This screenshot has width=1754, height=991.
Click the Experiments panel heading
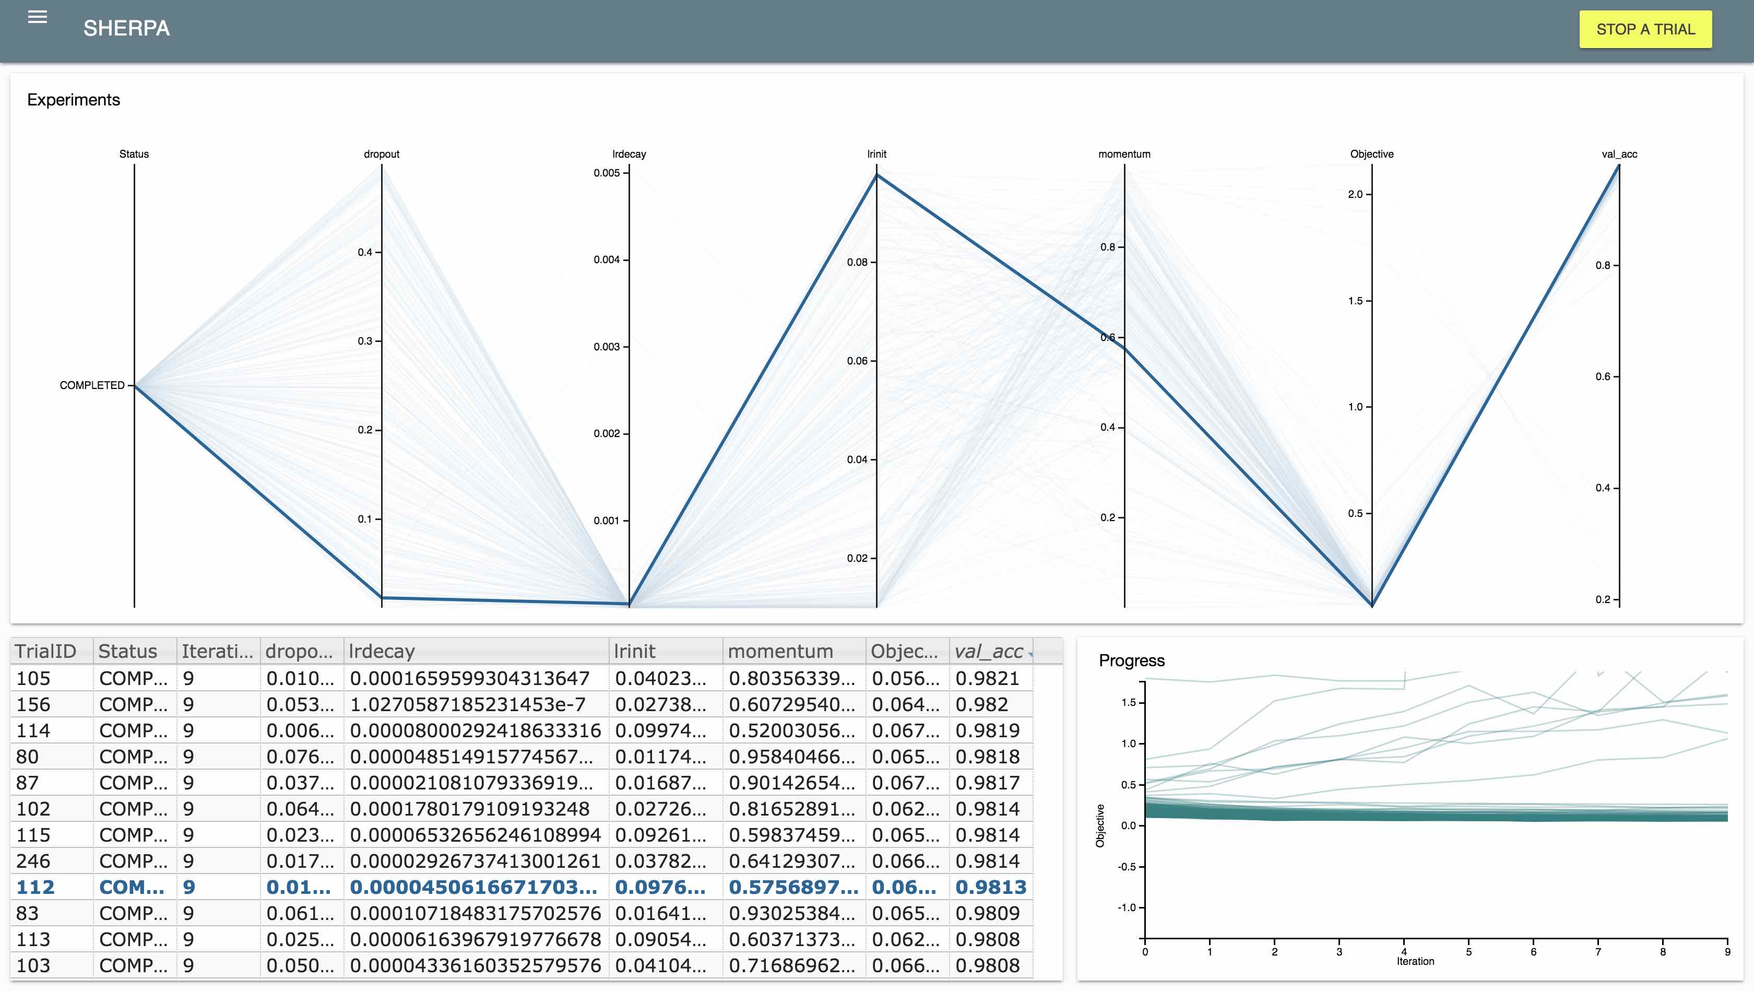[74, 100]
